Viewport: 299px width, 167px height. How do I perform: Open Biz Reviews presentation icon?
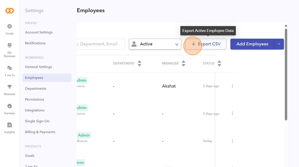(x=10, y=45)
